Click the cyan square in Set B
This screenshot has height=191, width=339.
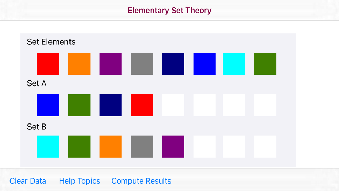click(48, 147)
